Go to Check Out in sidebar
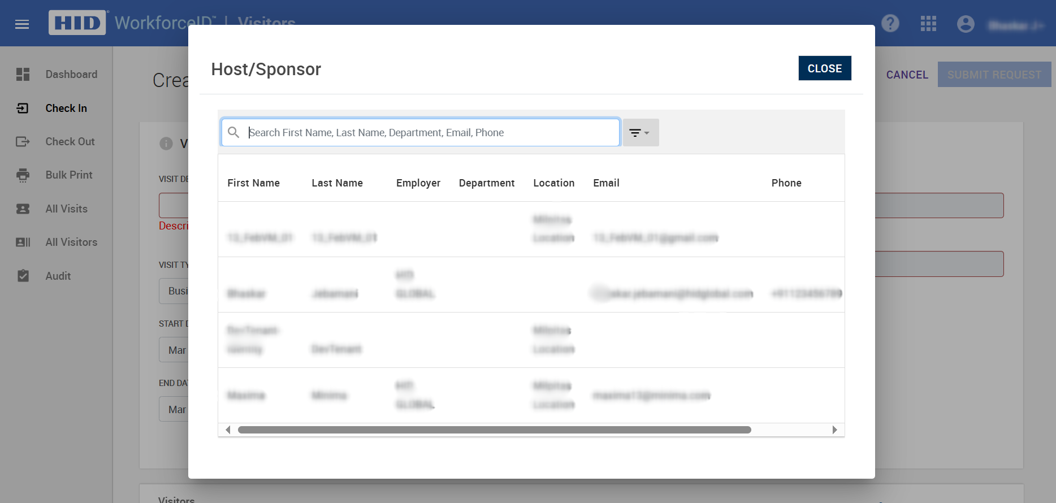Image resolution: width=1056 pixels, height=503 pixels. (70, 142)
